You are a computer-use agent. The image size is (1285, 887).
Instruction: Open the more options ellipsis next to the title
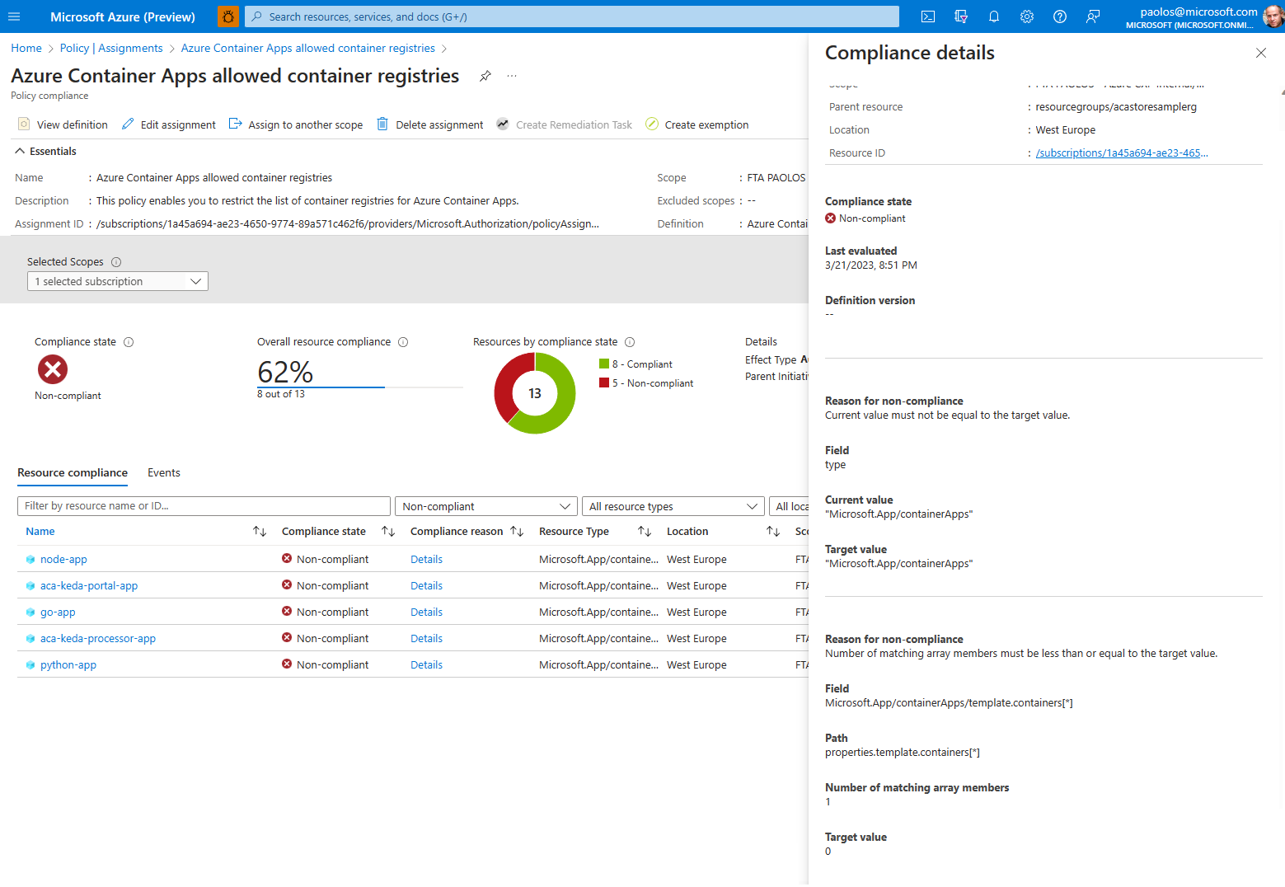click(x=512, y=76)
